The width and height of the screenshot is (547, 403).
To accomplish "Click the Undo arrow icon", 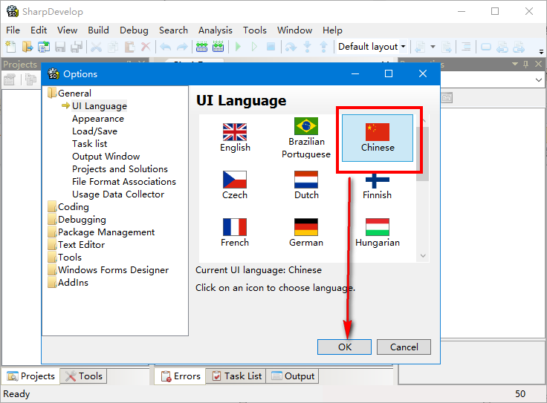I will (x=165, y=46).
